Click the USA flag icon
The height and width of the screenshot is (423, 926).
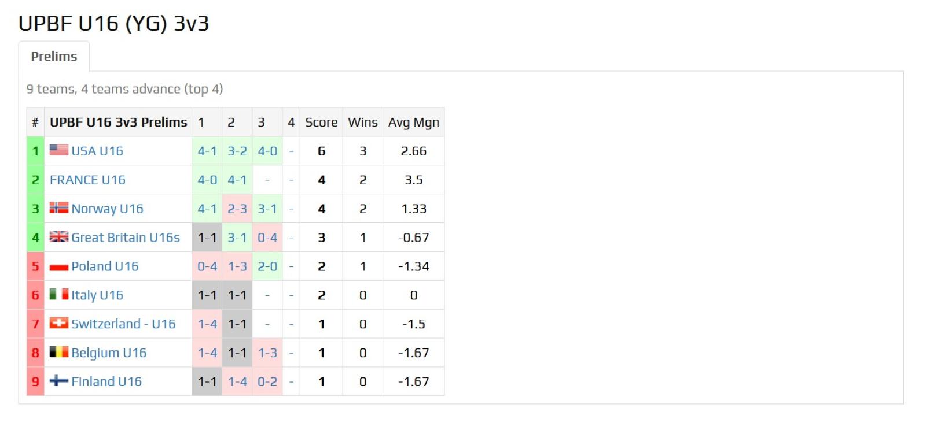tap(58, 150)
